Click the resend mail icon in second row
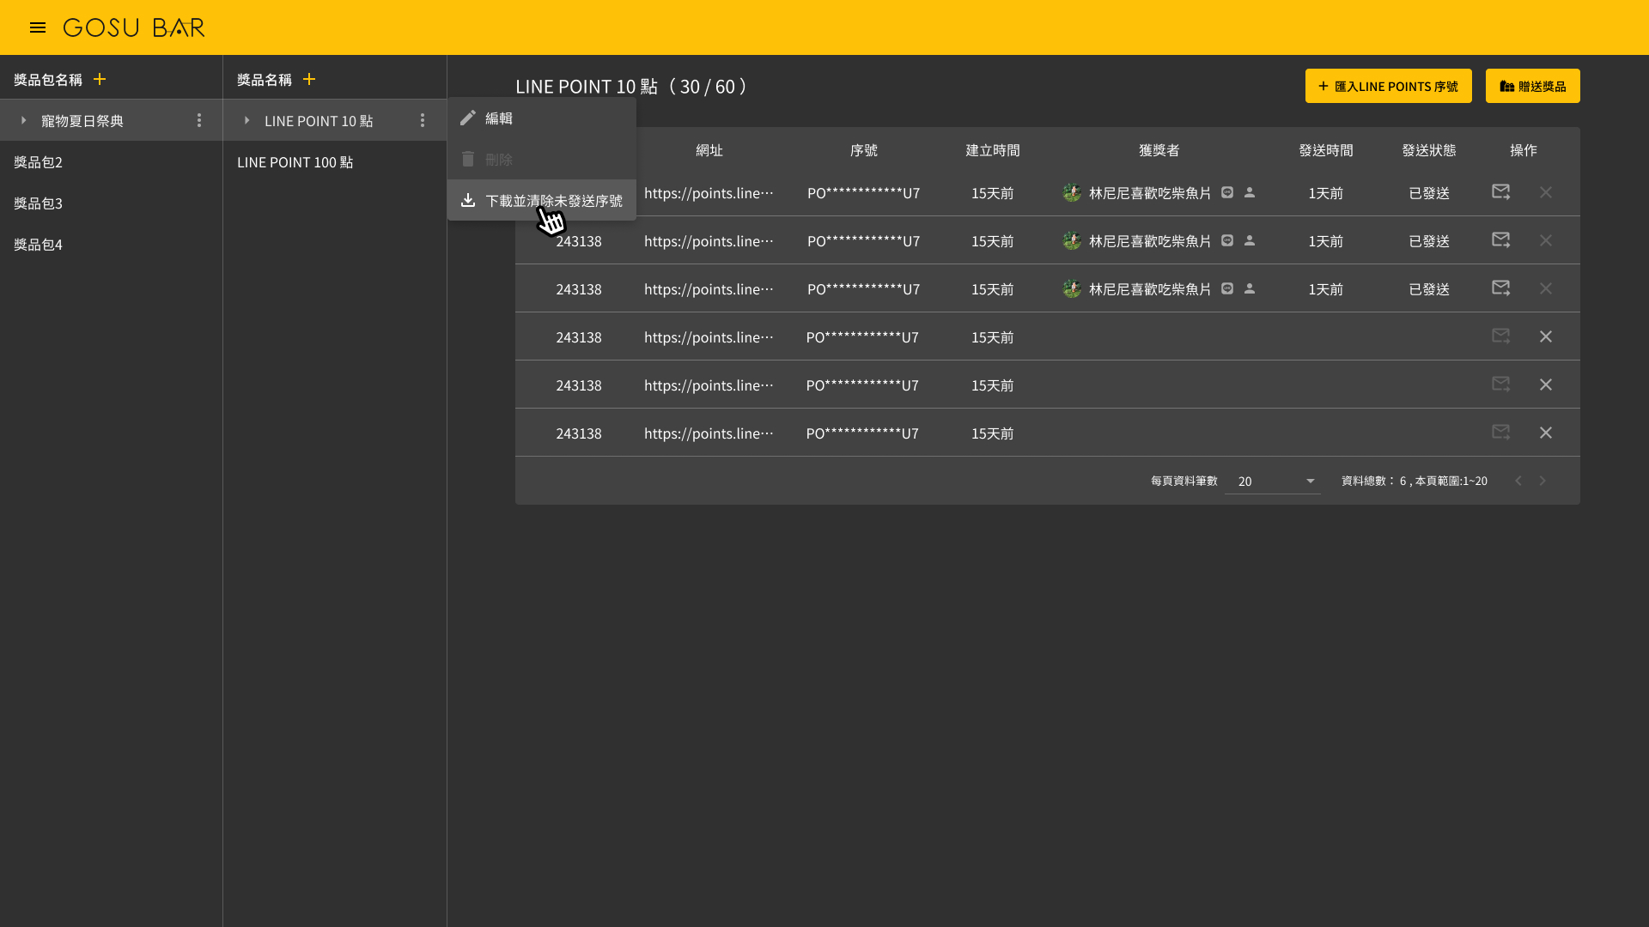The image size is (1649, 927). (1500, 239)
